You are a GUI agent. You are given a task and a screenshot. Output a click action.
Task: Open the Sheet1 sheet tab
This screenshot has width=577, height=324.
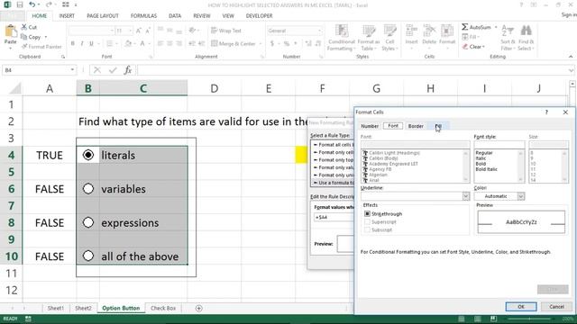click(x=56, y=308)
